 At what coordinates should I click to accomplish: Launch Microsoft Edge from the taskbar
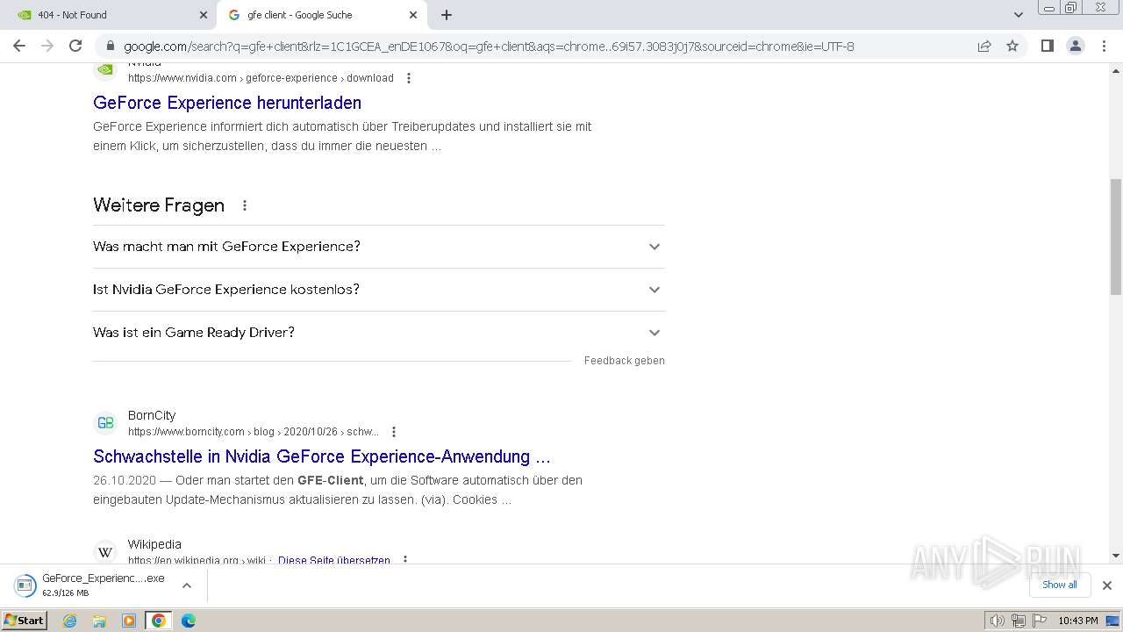pos(188,621)
